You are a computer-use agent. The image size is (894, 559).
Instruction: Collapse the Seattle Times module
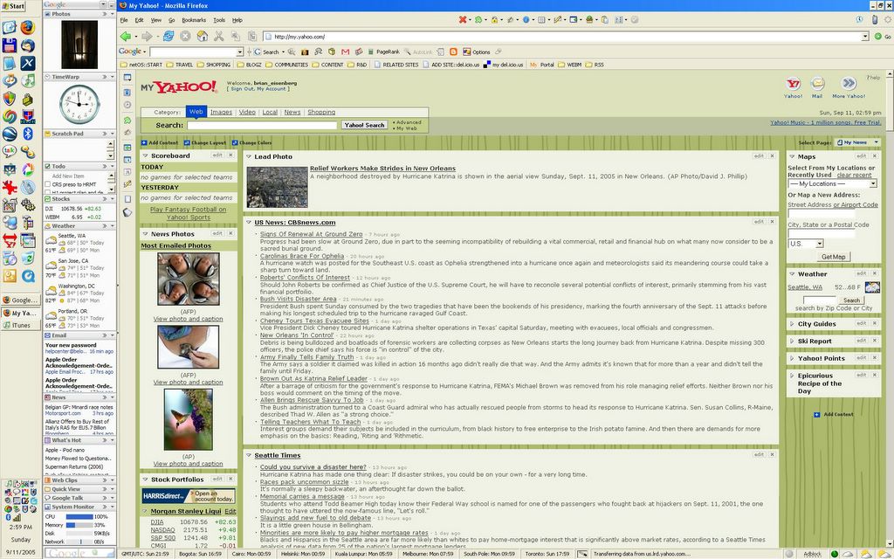click(x=249, y=455)
